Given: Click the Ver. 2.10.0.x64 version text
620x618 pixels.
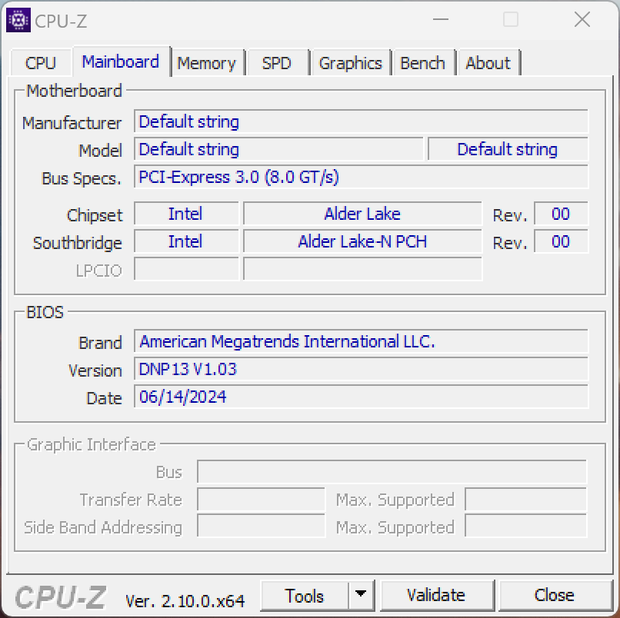Looking at the screenshot, I should (185, 601).
